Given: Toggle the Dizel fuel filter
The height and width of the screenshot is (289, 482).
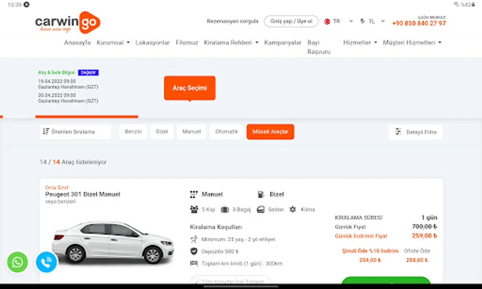Looking at the screenshot, I should click(162, 132).
